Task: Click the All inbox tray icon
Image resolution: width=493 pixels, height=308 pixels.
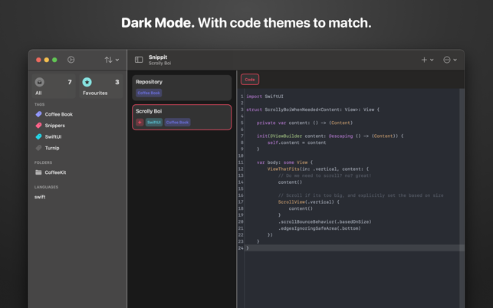Action: 40,82
